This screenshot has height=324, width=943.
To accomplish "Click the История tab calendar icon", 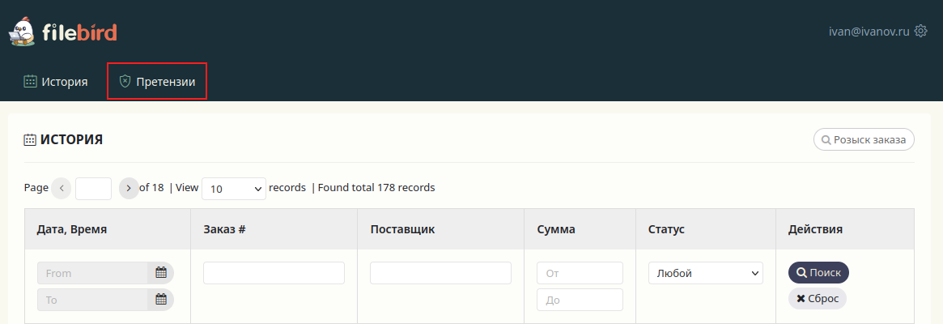I will 31,81.
